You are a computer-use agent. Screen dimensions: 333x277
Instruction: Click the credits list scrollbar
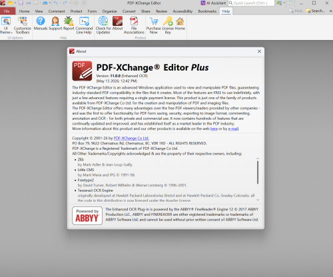pos(258,172)
